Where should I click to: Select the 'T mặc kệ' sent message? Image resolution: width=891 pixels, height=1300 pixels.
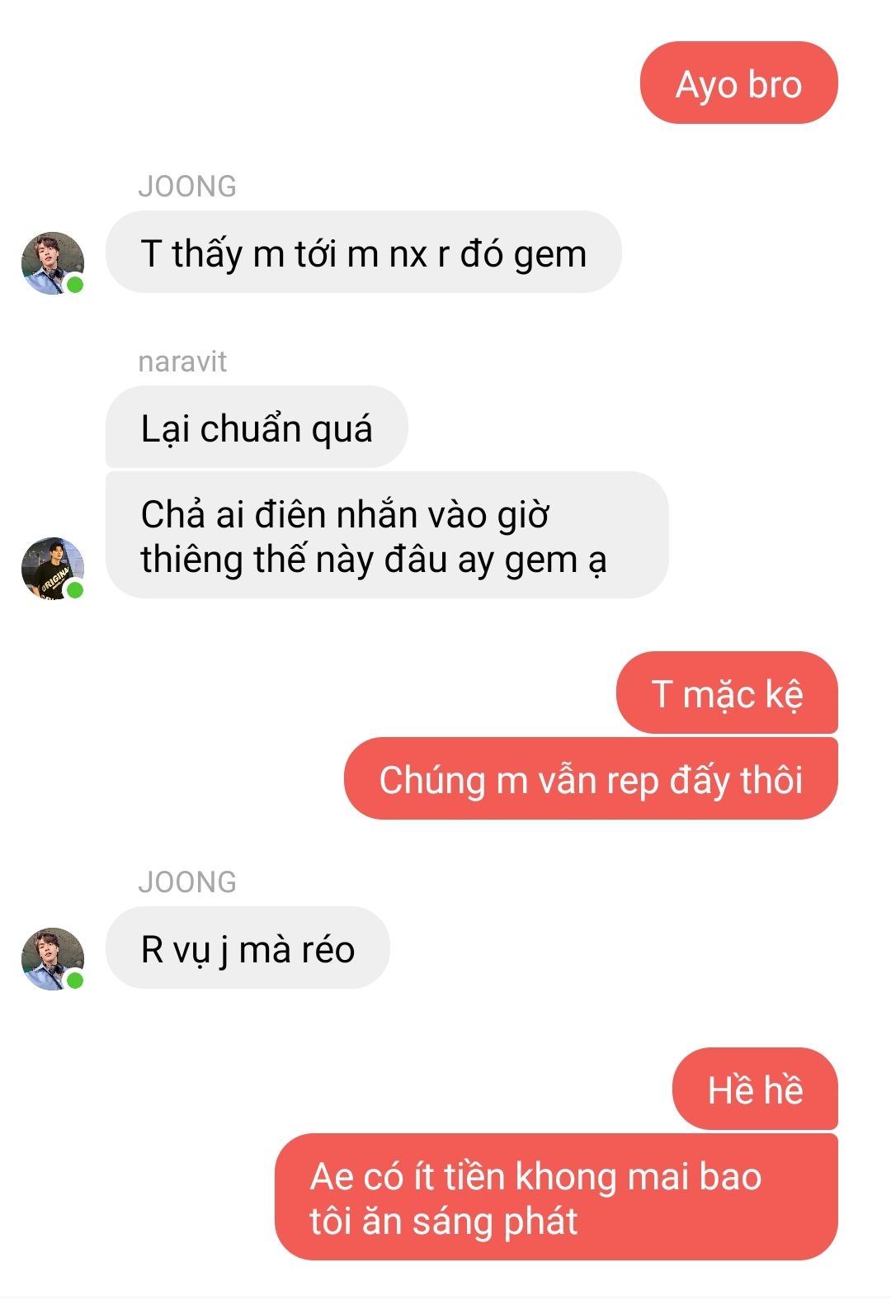tap(727, 693)
